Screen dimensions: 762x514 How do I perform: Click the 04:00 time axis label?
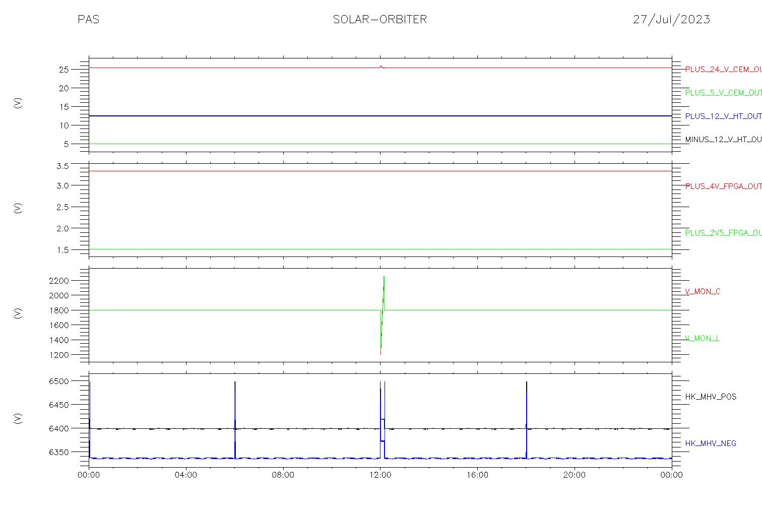point(186,475)
